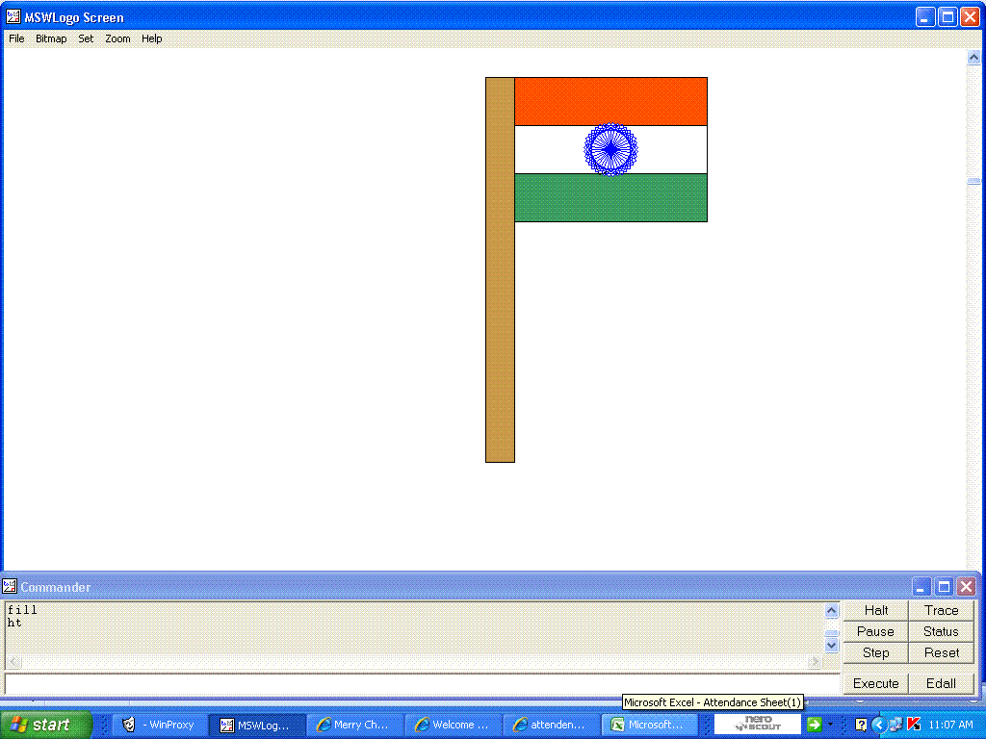Click the Step button

(x=876, y=653)
